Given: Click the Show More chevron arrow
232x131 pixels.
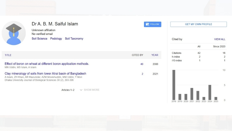Looking at the screenshot, I should click(81, 90).
